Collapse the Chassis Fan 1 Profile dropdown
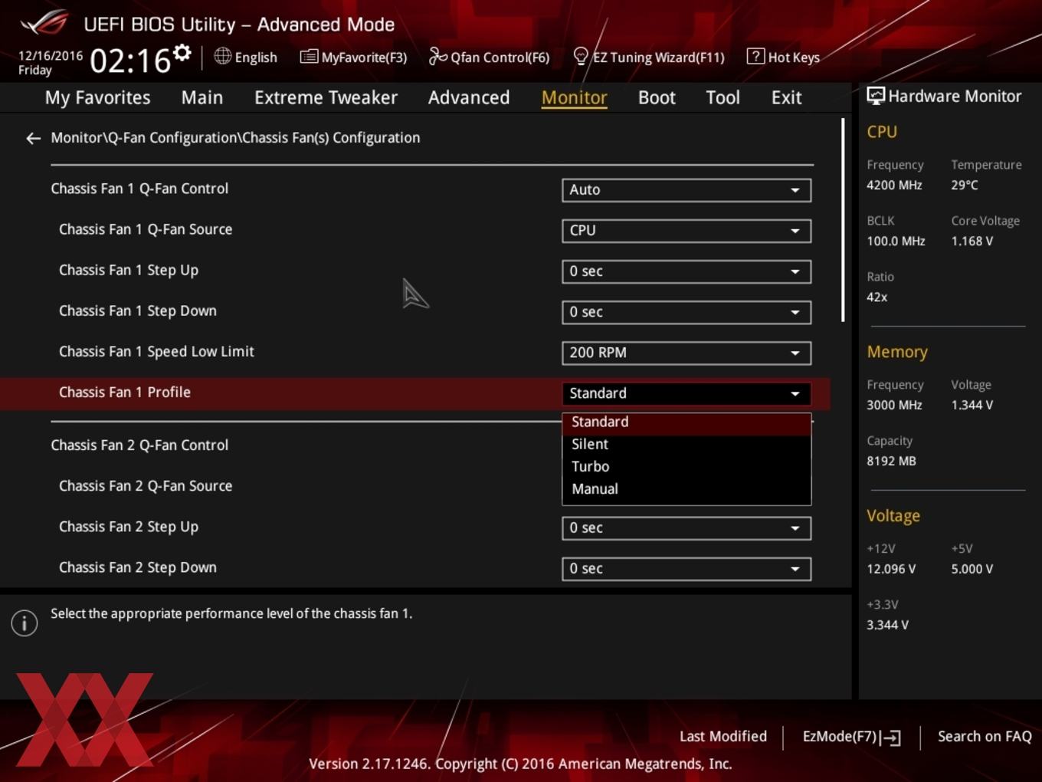1042x782 pixels. click(x=686, y=393)
